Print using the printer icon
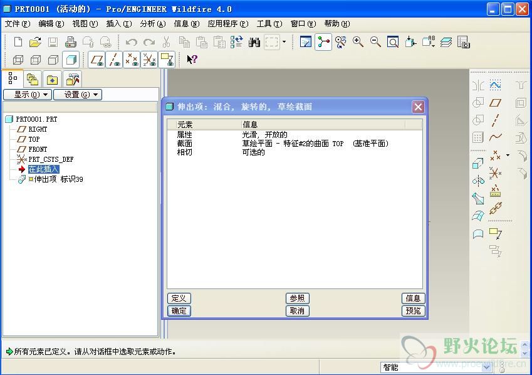 tap(71, 42)
